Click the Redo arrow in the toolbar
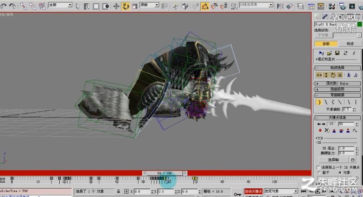The image size is (363, 197). click(x=12, y=6)
